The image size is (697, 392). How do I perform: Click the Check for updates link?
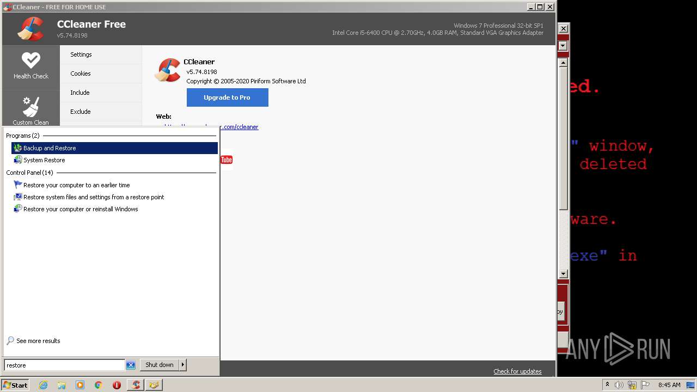coord(517,371)
